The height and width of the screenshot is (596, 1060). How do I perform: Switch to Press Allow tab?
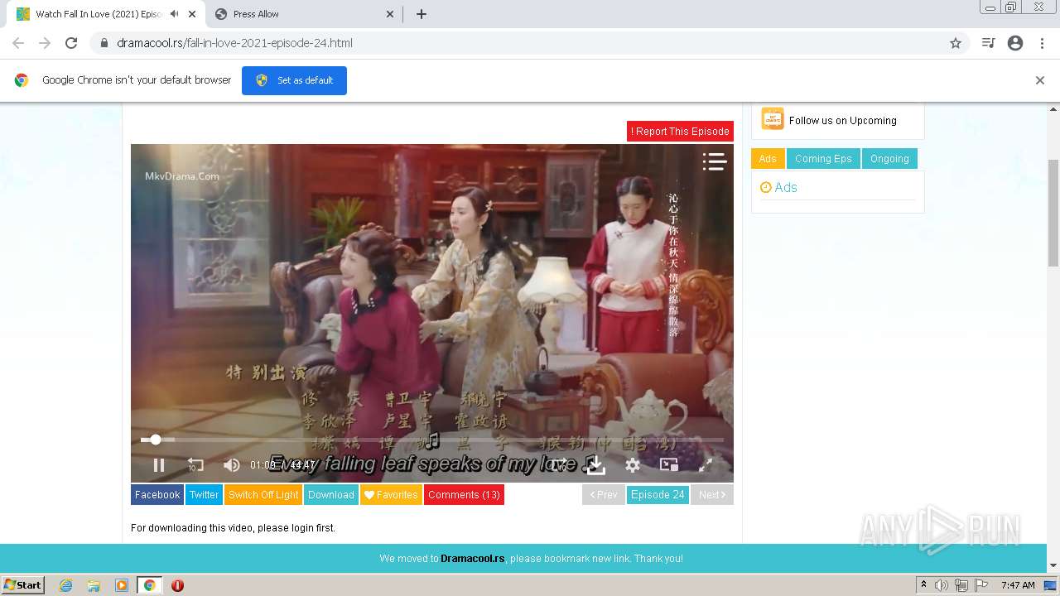pyautogui.click(x=304, y=14)
